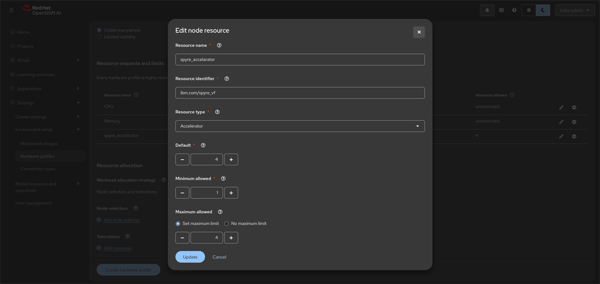
Task: Click the Resource identifier text field
Action: click(300, 93)
